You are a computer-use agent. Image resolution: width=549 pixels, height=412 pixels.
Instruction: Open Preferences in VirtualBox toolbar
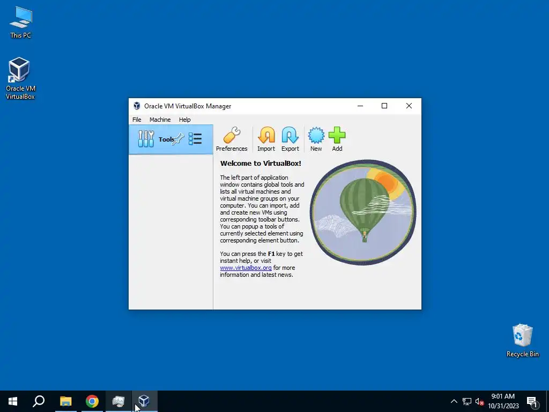pyautogui.click(x=232, y=139)
